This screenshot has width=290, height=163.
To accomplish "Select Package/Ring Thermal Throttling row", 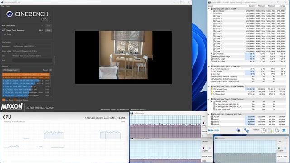I will click(247, 77).
